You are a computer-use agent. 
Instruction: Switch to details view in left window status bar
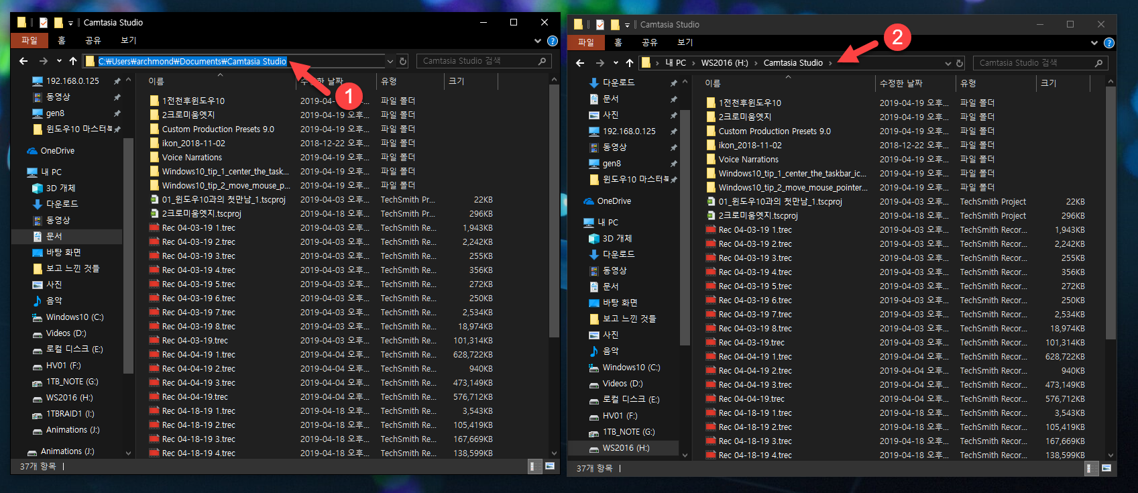click(534, 466)
